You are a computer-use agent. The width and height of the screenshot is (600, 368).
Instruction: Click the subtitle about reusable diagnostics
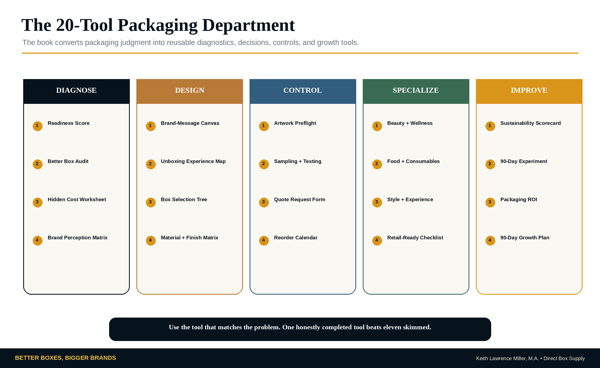tap(190, 43)
